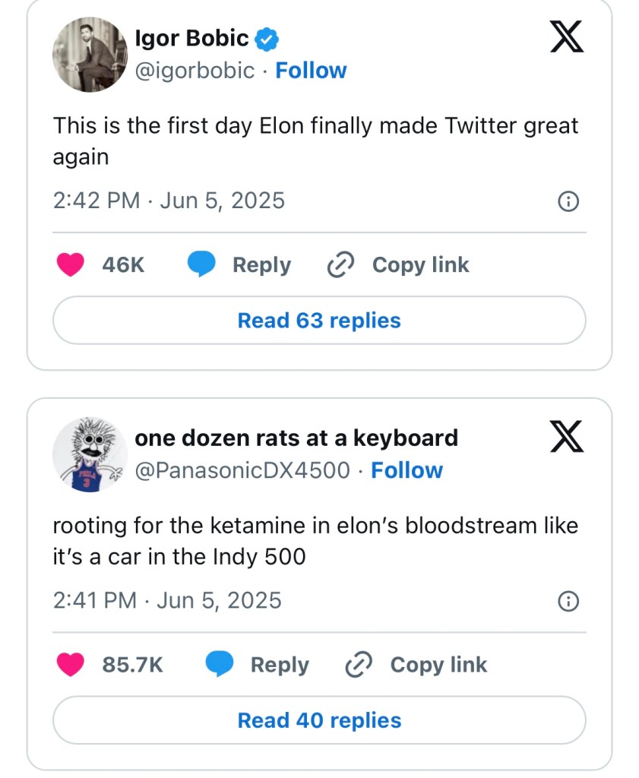Open the info icon on Igor Bobic's tweet
Image resolution: width=639 pixels, height=778 pixels.
pyautogui.click(x=568, y=201)
